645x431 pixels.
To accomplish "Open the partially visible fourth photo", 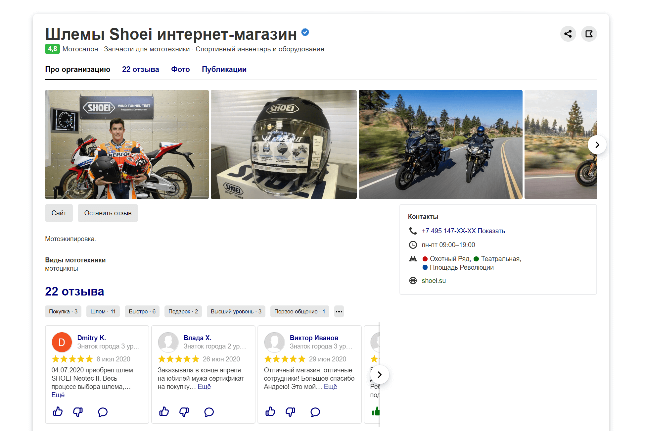I will pyautogui.click(x=561, y=144).
